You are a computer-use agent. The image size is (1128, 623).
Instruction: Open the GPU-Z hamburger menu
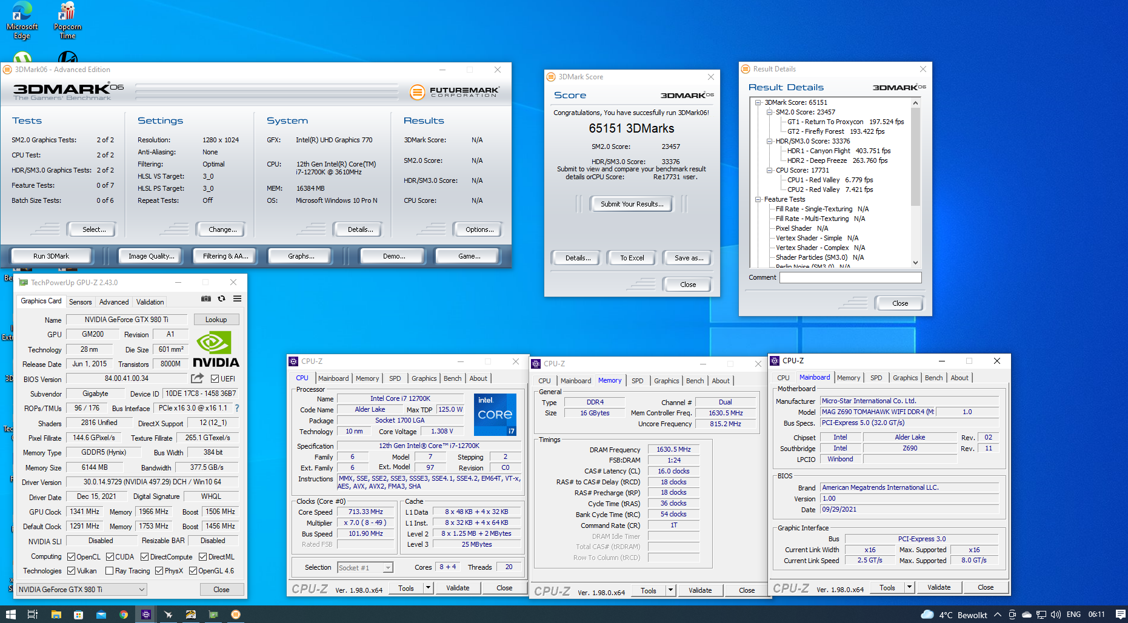point(238,298)
